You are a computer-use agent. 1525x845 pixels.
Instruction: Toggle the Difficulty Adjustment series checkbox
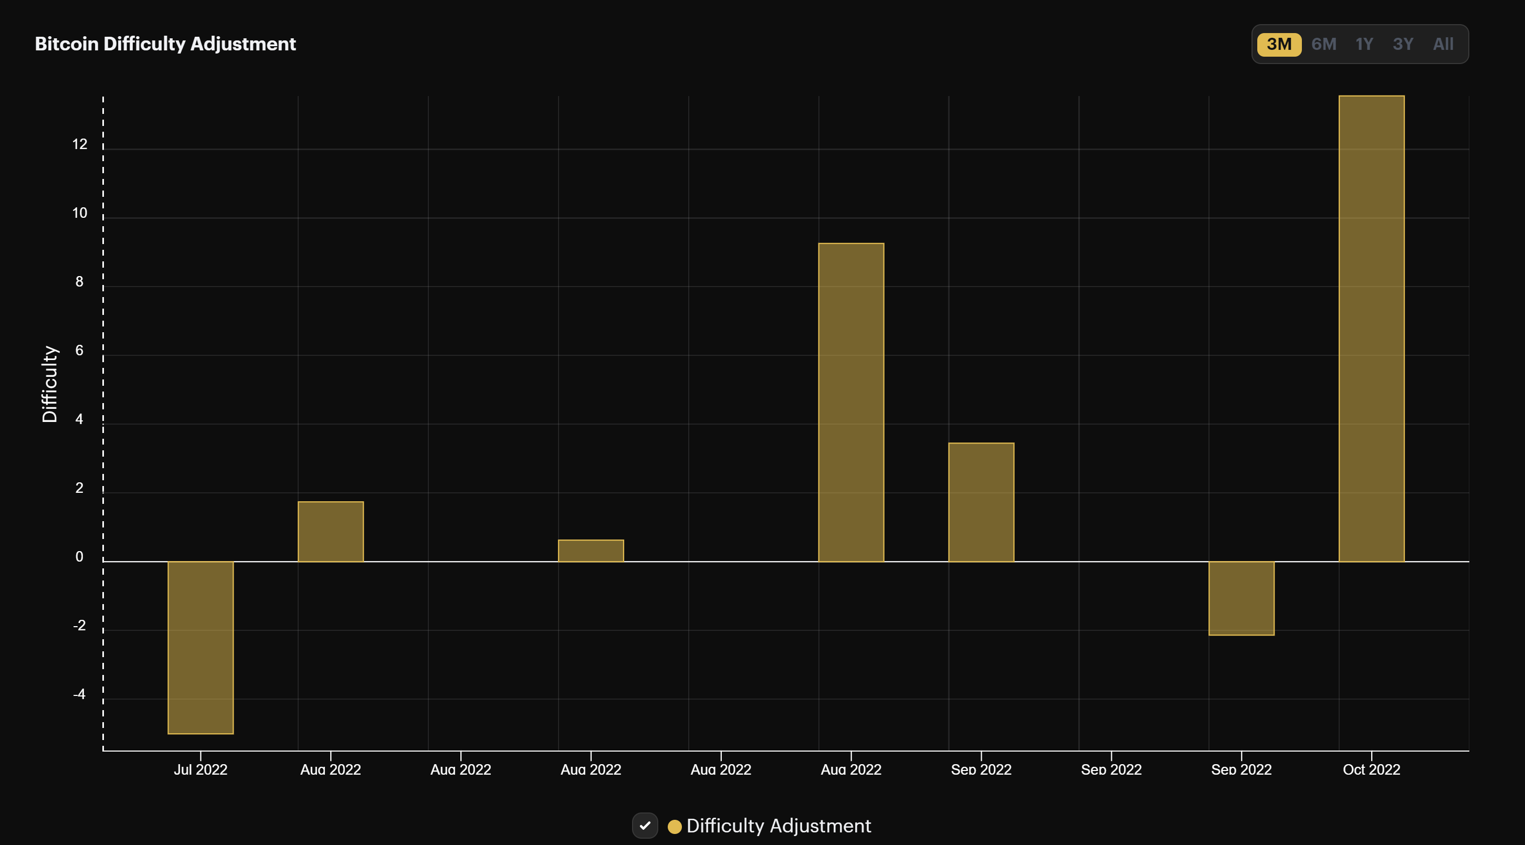[x=645, y=826]
